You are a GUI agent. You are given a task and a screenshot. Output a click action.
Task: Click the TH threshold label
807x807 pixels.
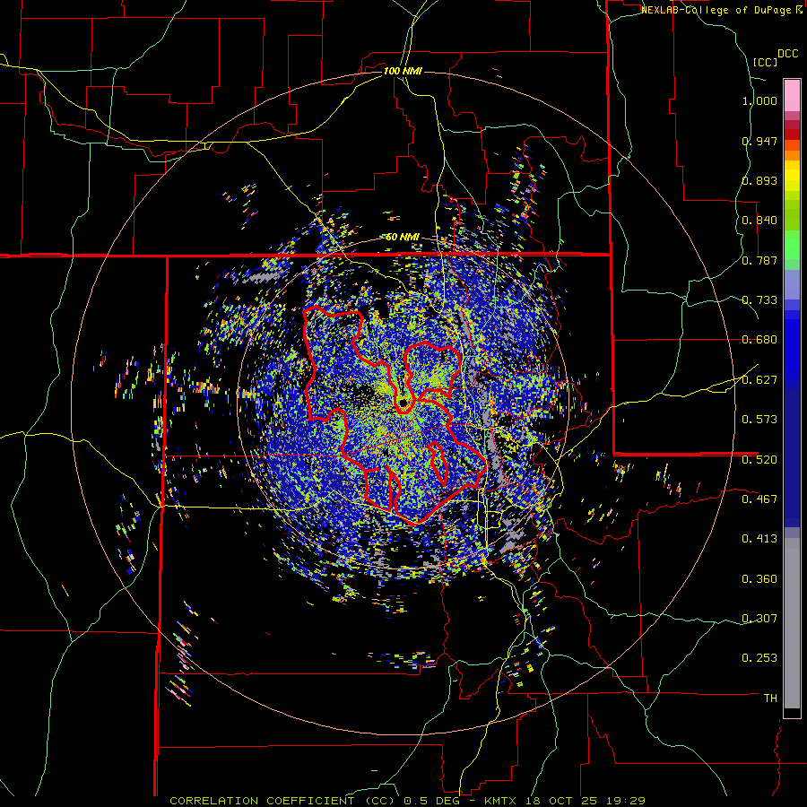[x=770, y=699]
